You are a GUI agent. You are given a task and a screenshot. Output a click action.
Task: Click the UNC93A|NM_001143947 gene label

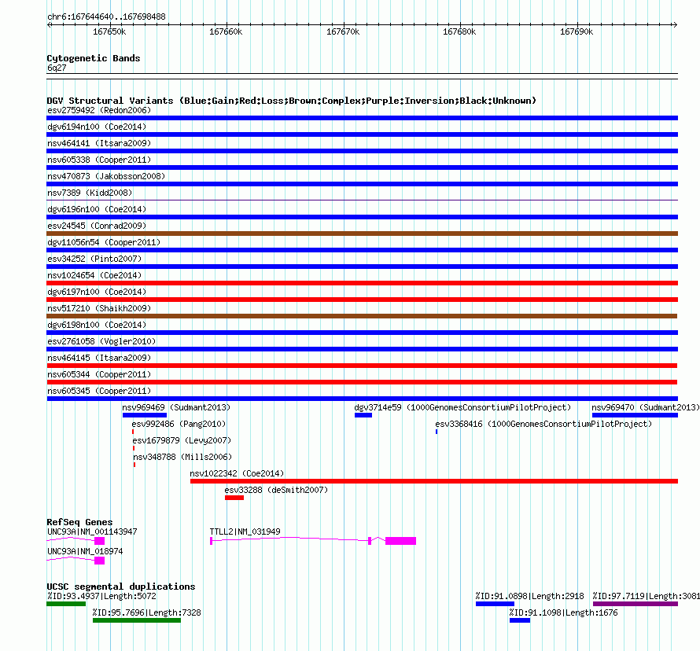(92, 531)
